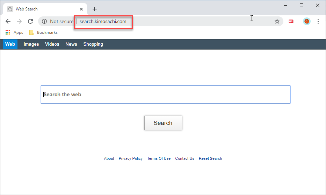The image size is (326, 195).
Task: Switch to News search category
Action: point(71,44)
